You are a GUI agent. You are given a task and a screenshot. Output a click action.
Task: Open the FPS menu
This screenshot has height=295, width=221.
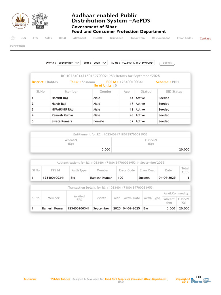(x=35, y=38)
